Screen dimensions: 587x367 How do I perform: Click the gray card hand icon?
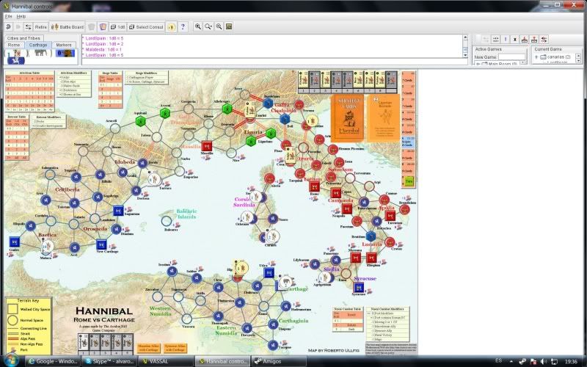pos(91,27)
